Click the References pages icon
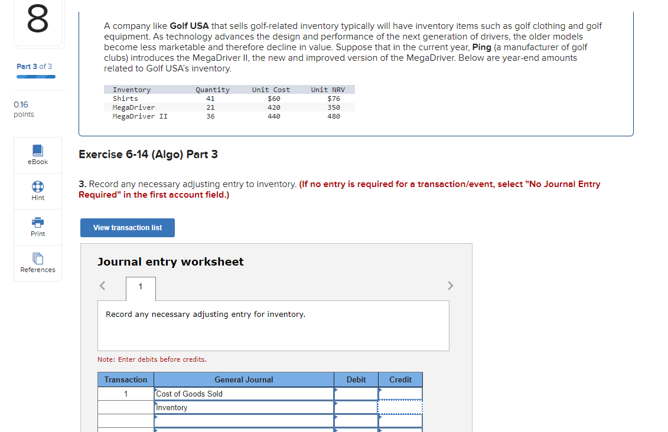668x432 pixels. (37, 258)
